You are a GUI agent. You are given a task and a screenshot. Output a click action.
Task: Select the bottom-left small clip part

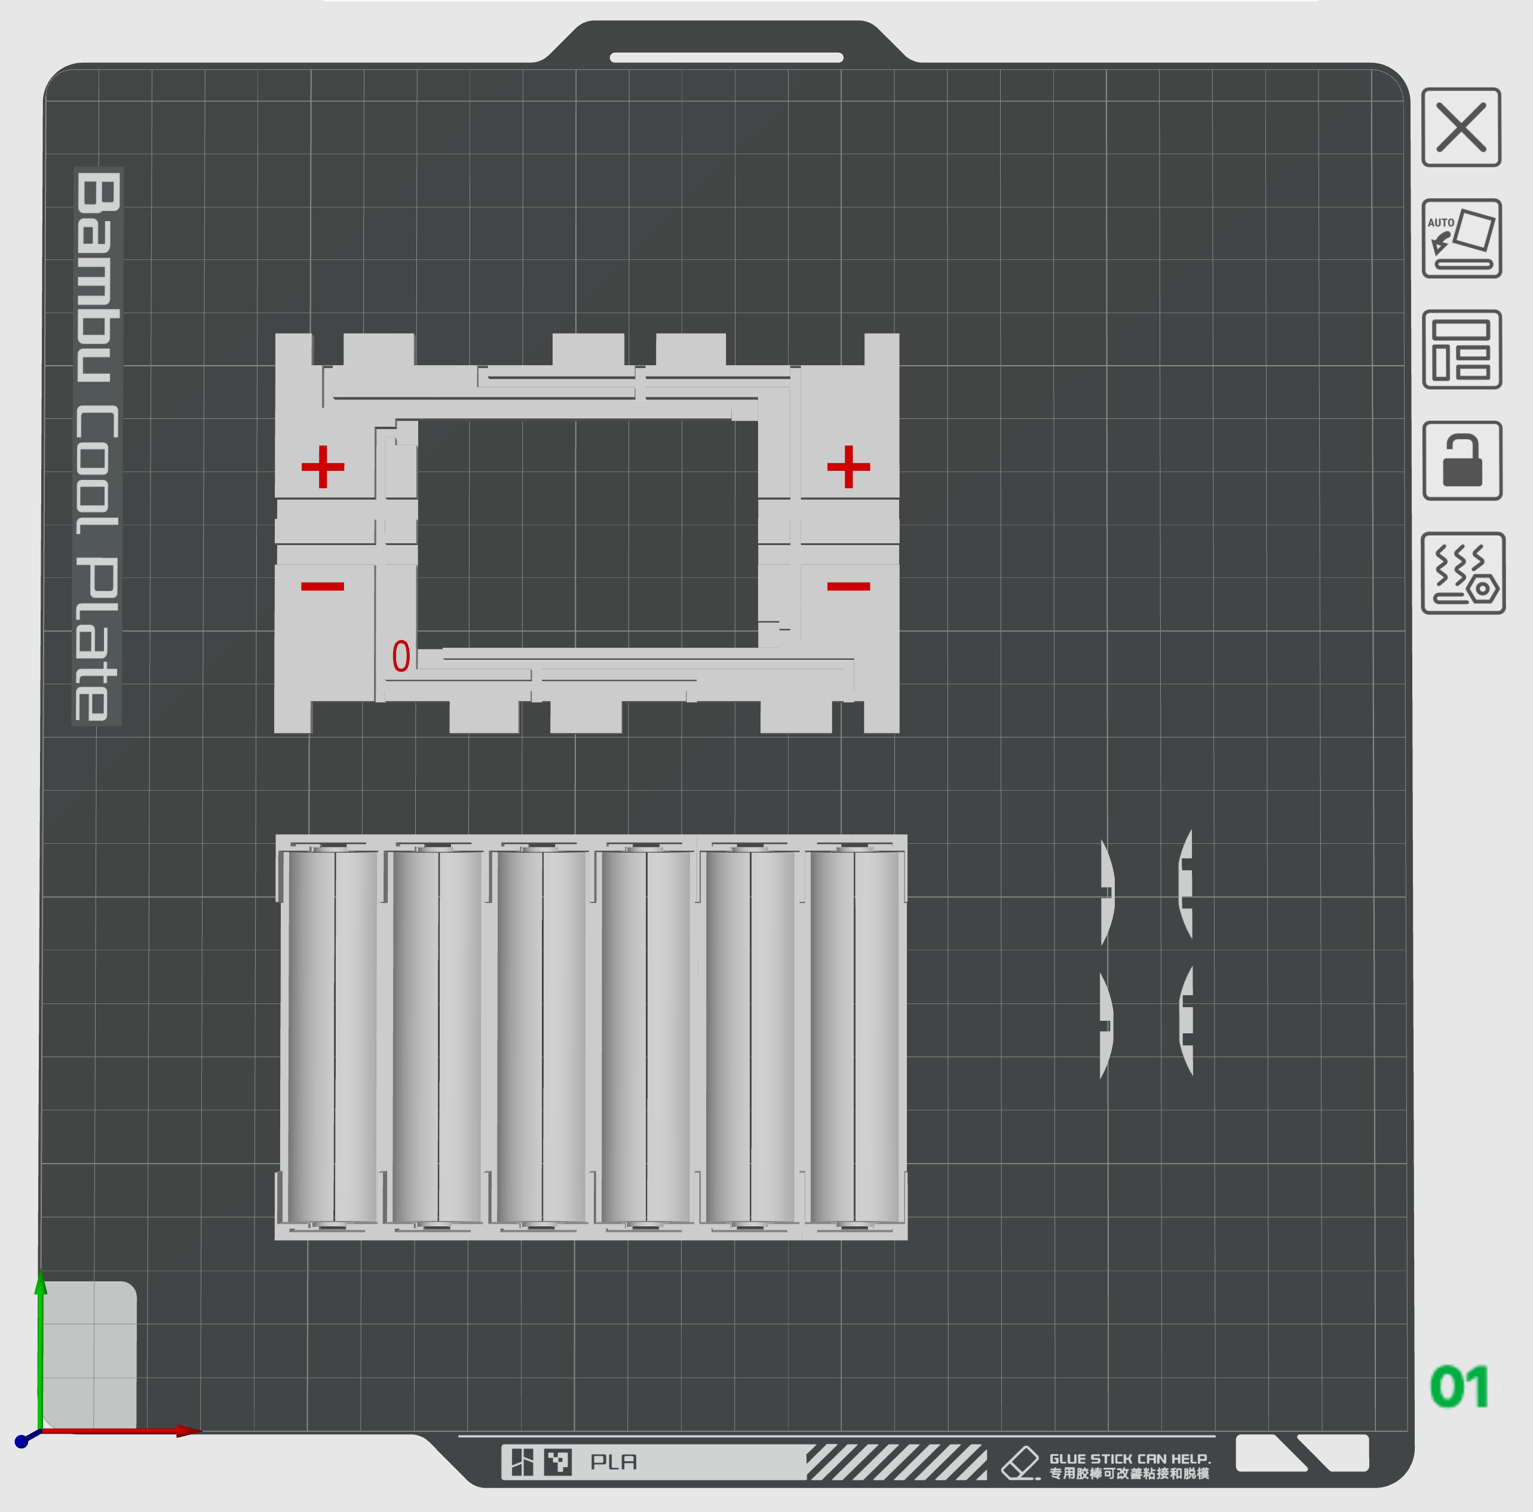(x=1106, y=1026)
